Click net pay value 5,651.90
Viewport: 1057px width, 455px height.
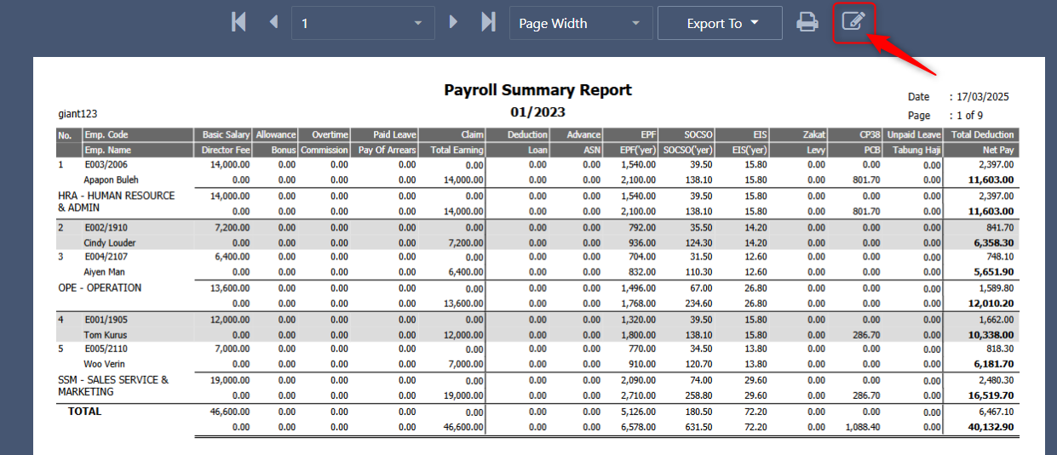click(994, 272)
